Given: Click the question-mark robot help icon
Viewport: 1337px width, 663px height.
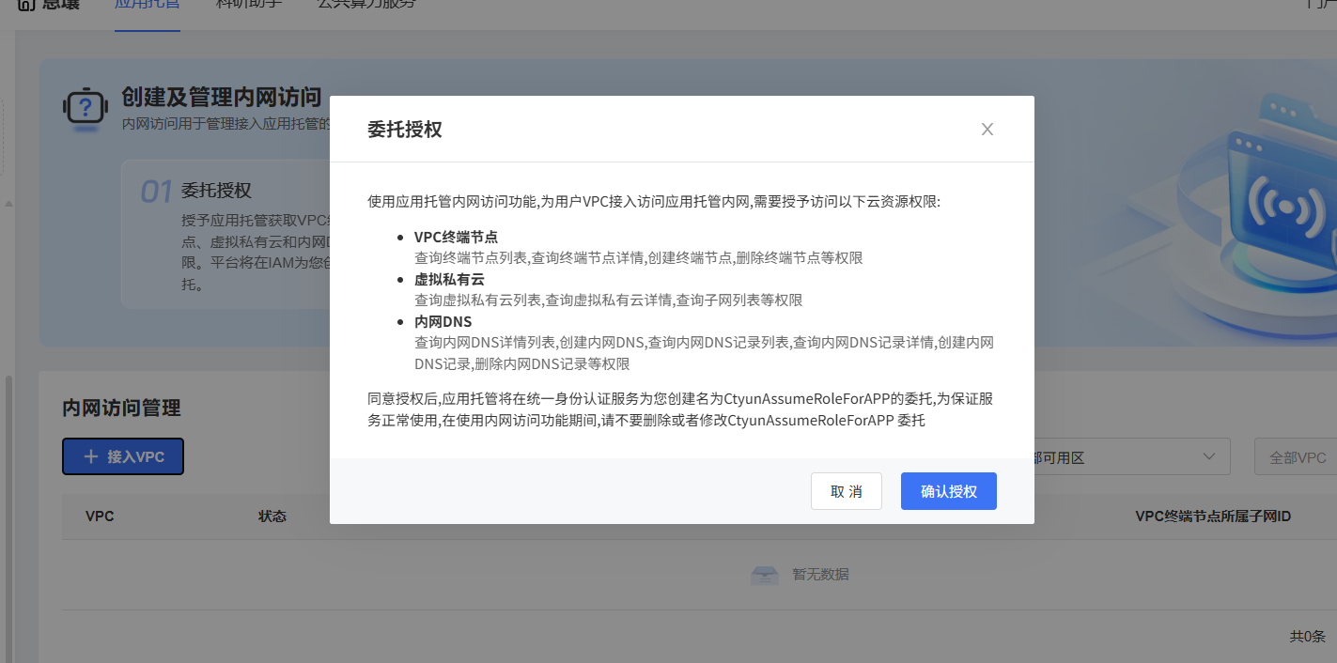Looking at the screenshot, I should pos(86,108).
